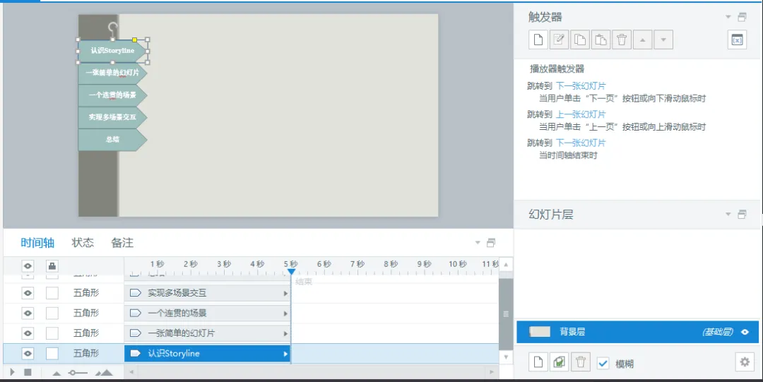Image resolution: width=763 pixels, height=382 pixels.
Task: Lock the 认识Storyline row checkbox
Action: (52, 353)
